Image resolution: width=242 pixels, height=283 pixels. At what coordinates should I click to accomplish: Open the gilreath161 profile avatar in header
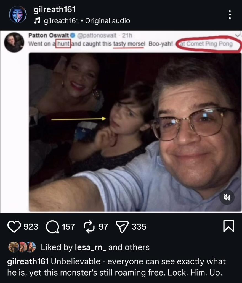tap(18, 15)
